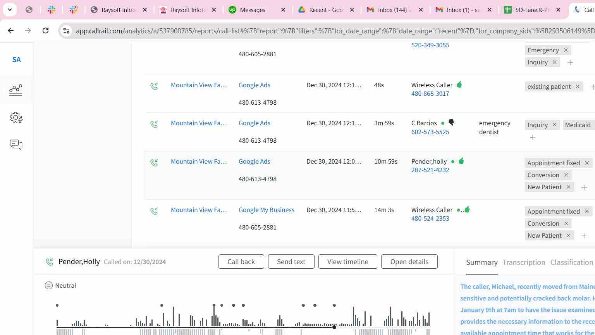Expand the browser tab search dropdown
The height and width of the screenshot is (335, 595).
[10, 10]
